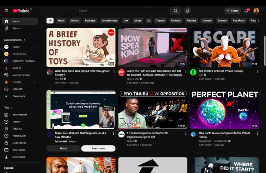Open GILMORE subscription channel

click(x=20, y=89)
